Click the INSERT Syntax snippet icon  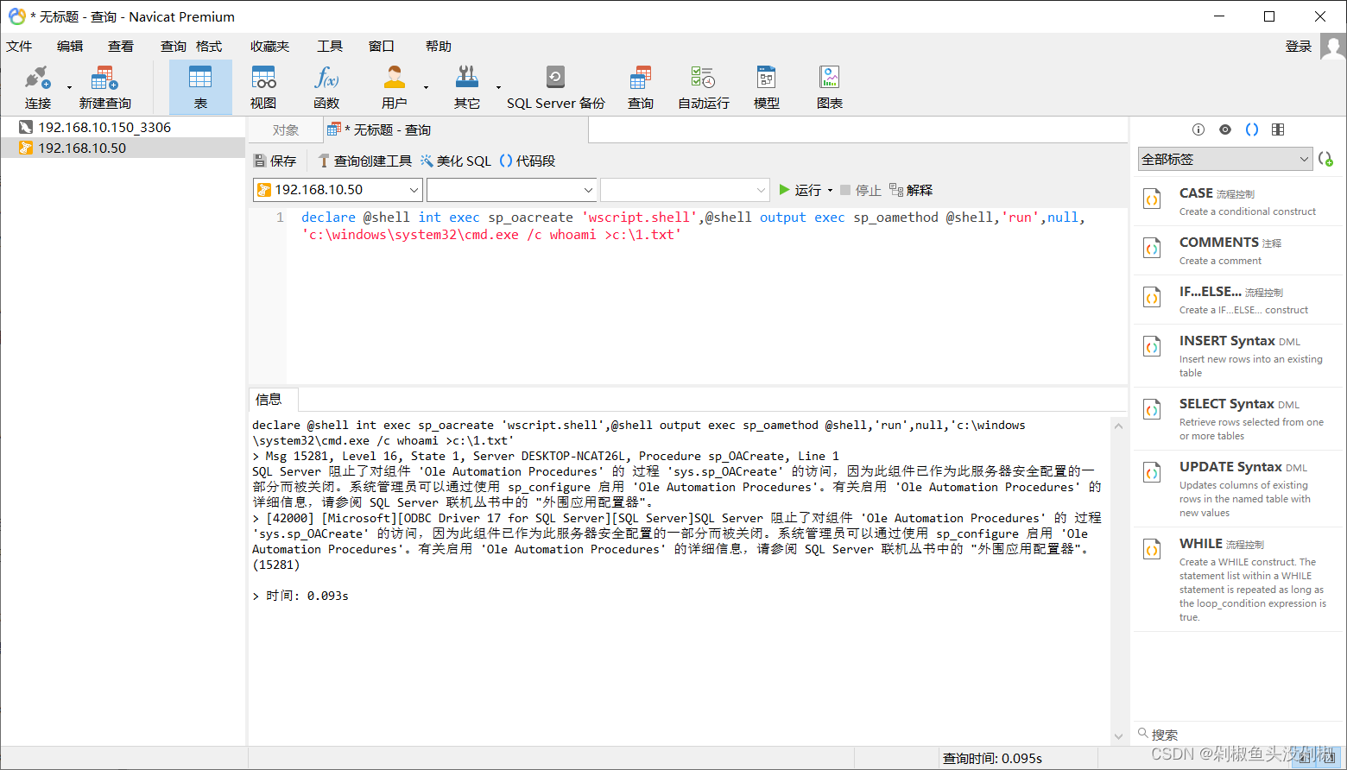click(1152, 347)
